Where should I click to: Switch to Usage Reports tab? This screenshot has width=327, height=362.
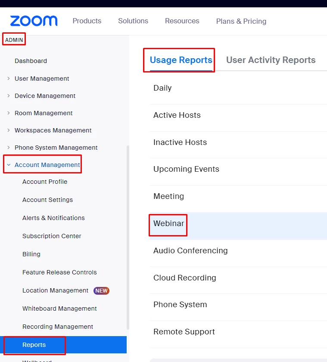point(181,60)
